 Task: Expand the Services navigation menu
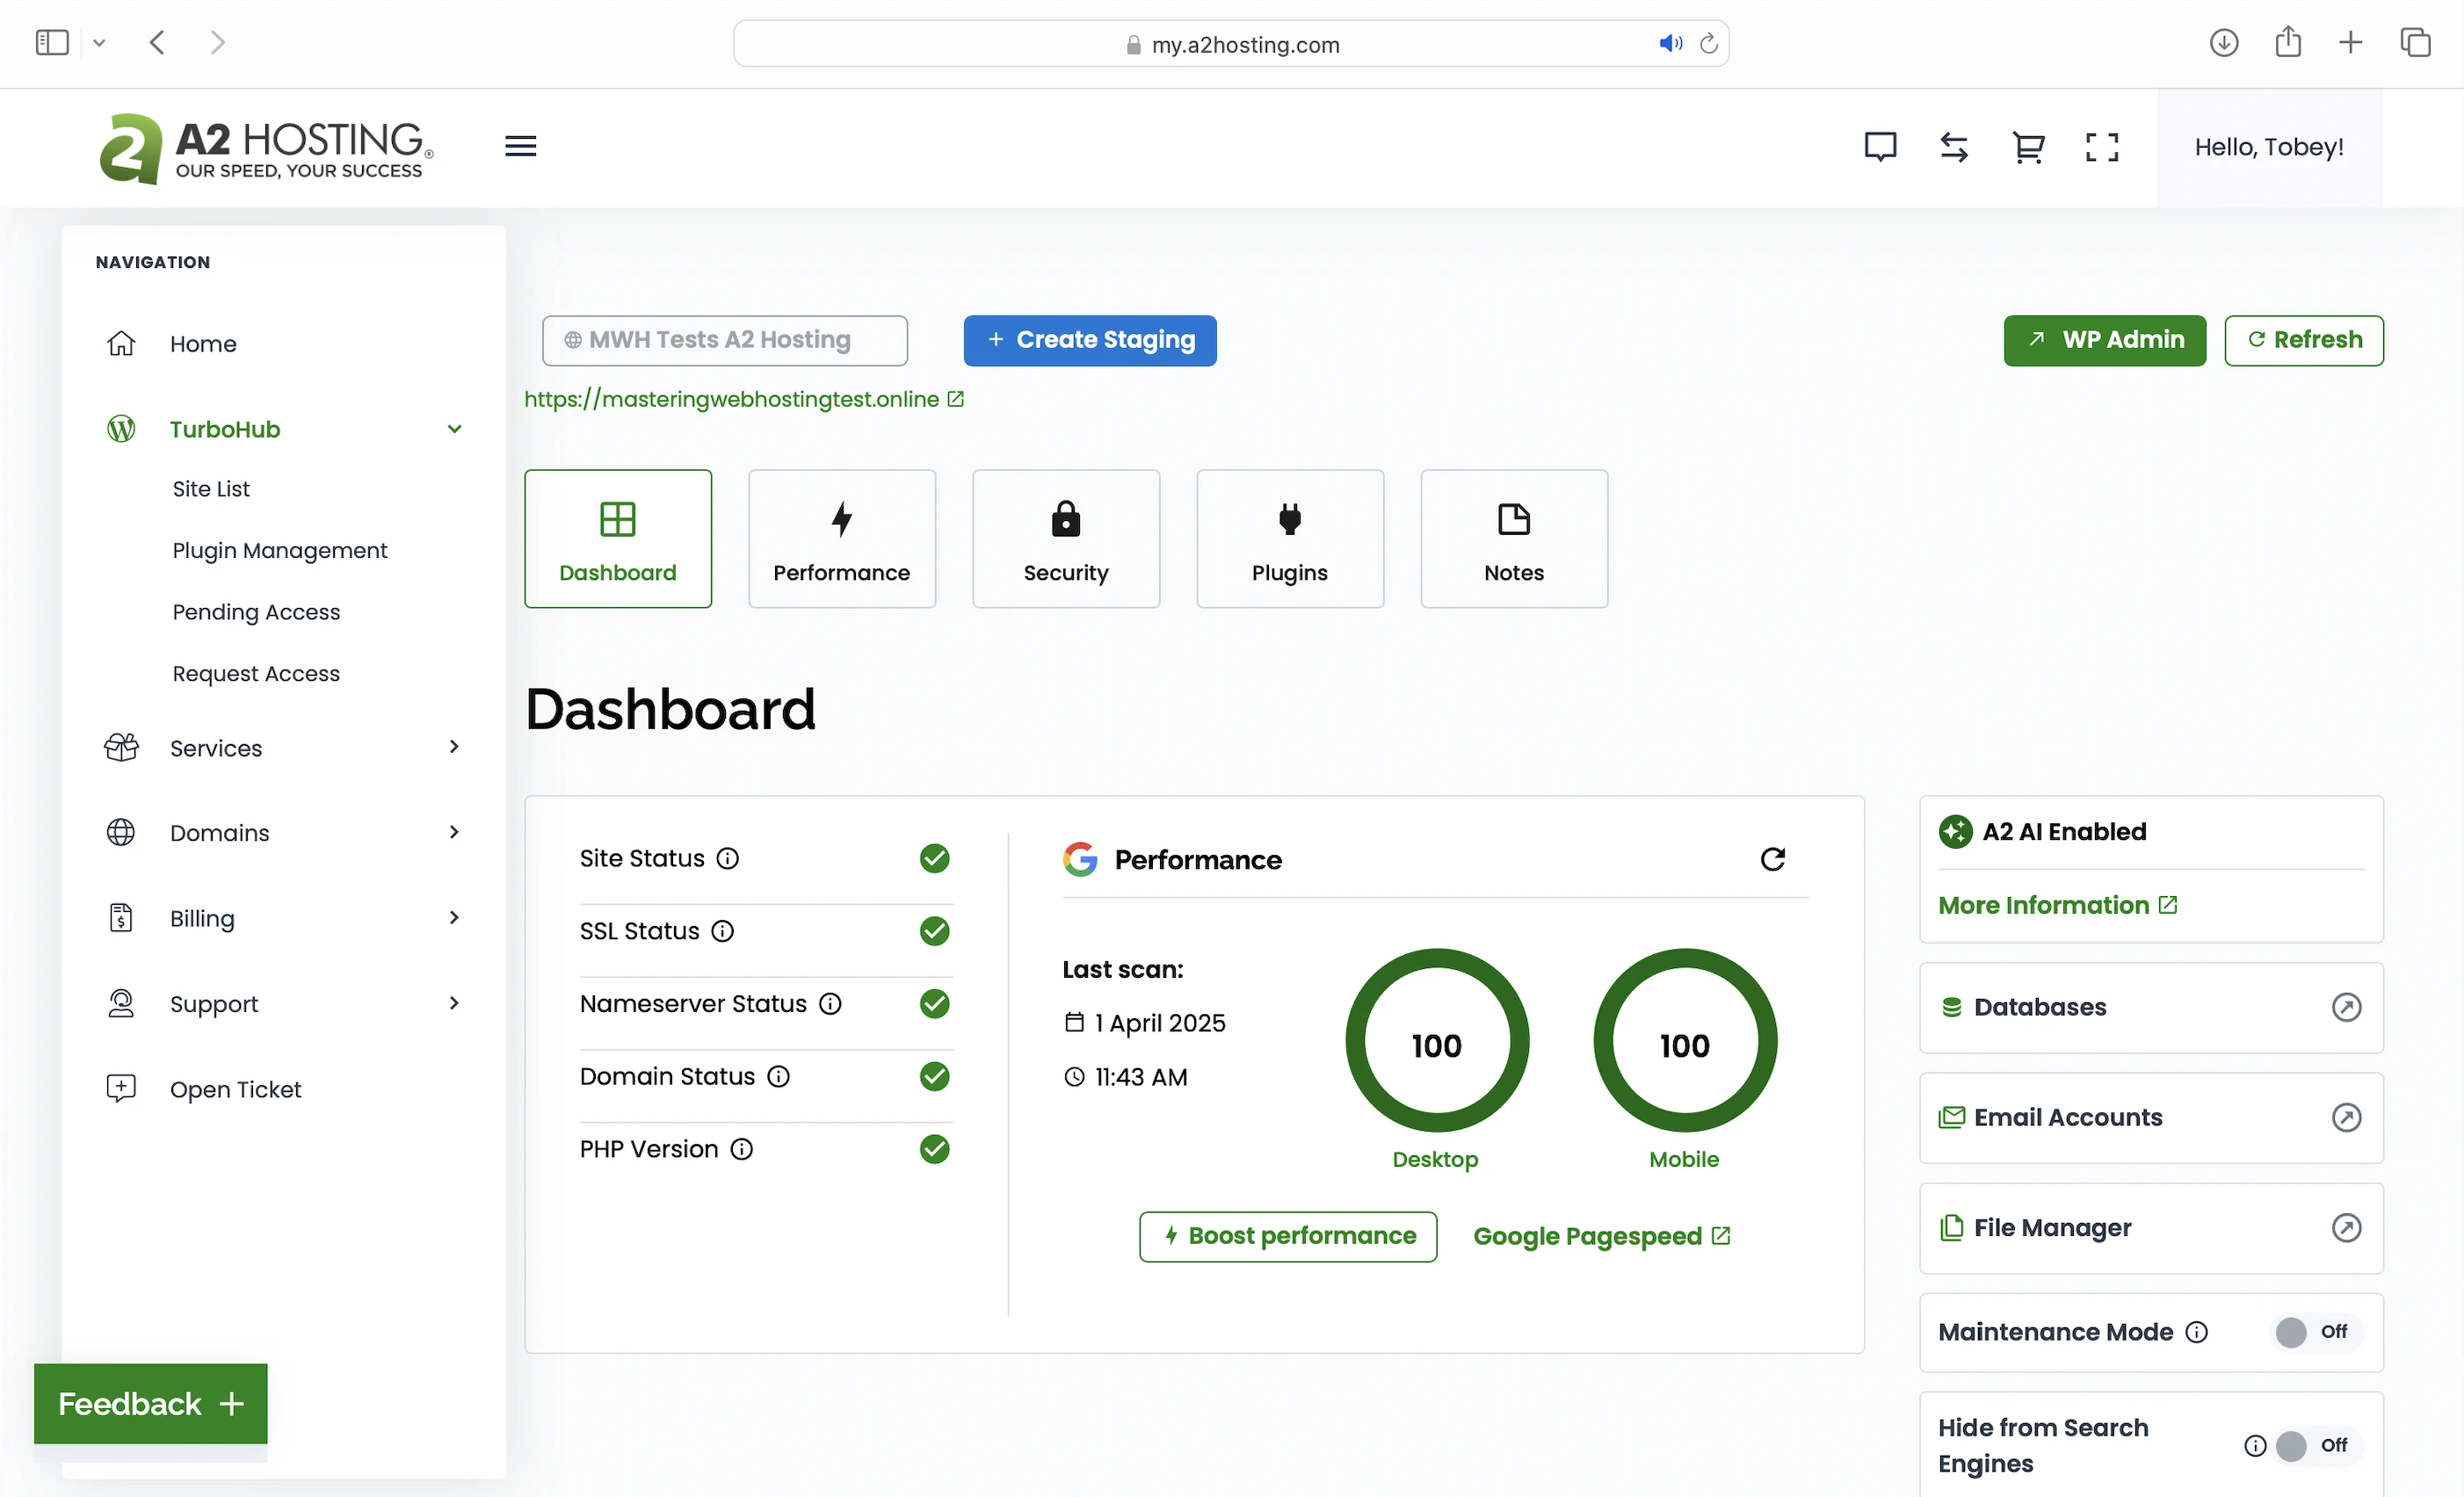(454, 747)
